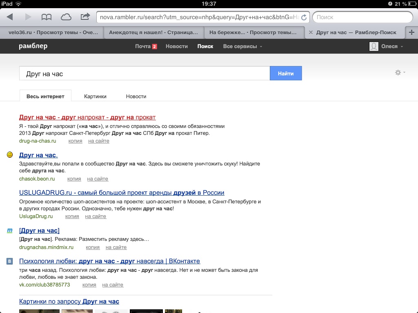Expand the Все сервисы dropdown
The image size is (418, 313).
(x=261, y=46)
